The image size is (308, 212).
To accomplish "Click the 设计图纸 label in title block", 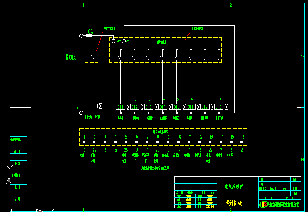I will point(234,203).
